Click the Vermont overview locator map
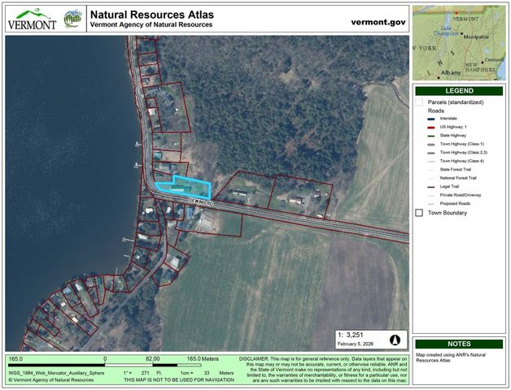 (458, 41)
